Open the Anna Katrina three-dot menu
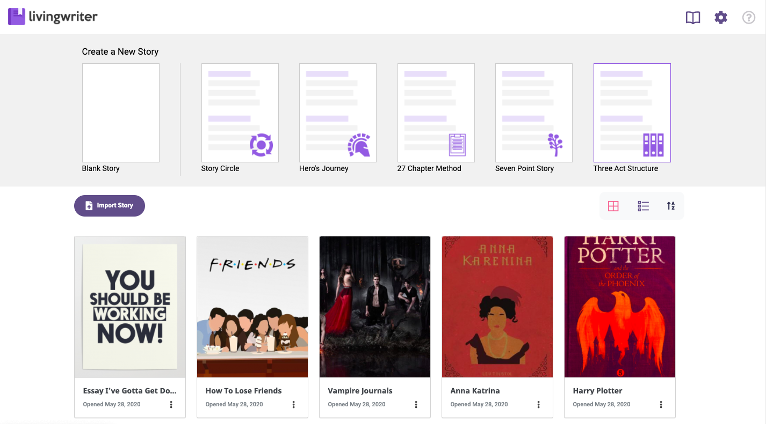Screen dimensions: 766x424 tap(539, 405)
